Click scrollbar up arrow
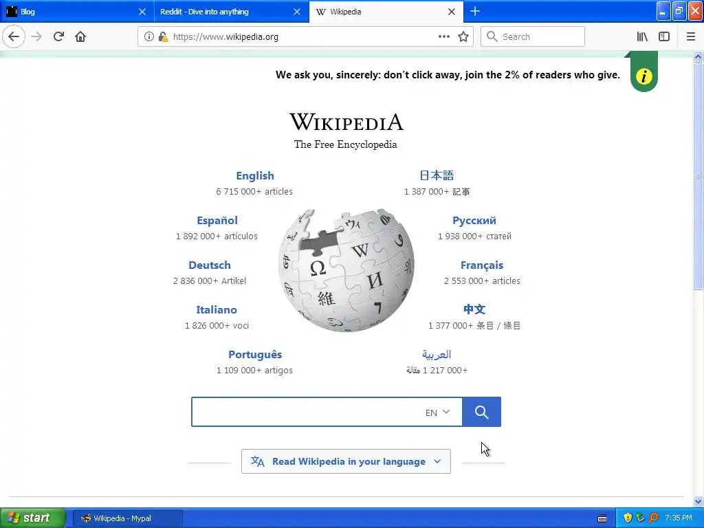The height and width of the screenshot is (528, 704). (x=698, y=56)
